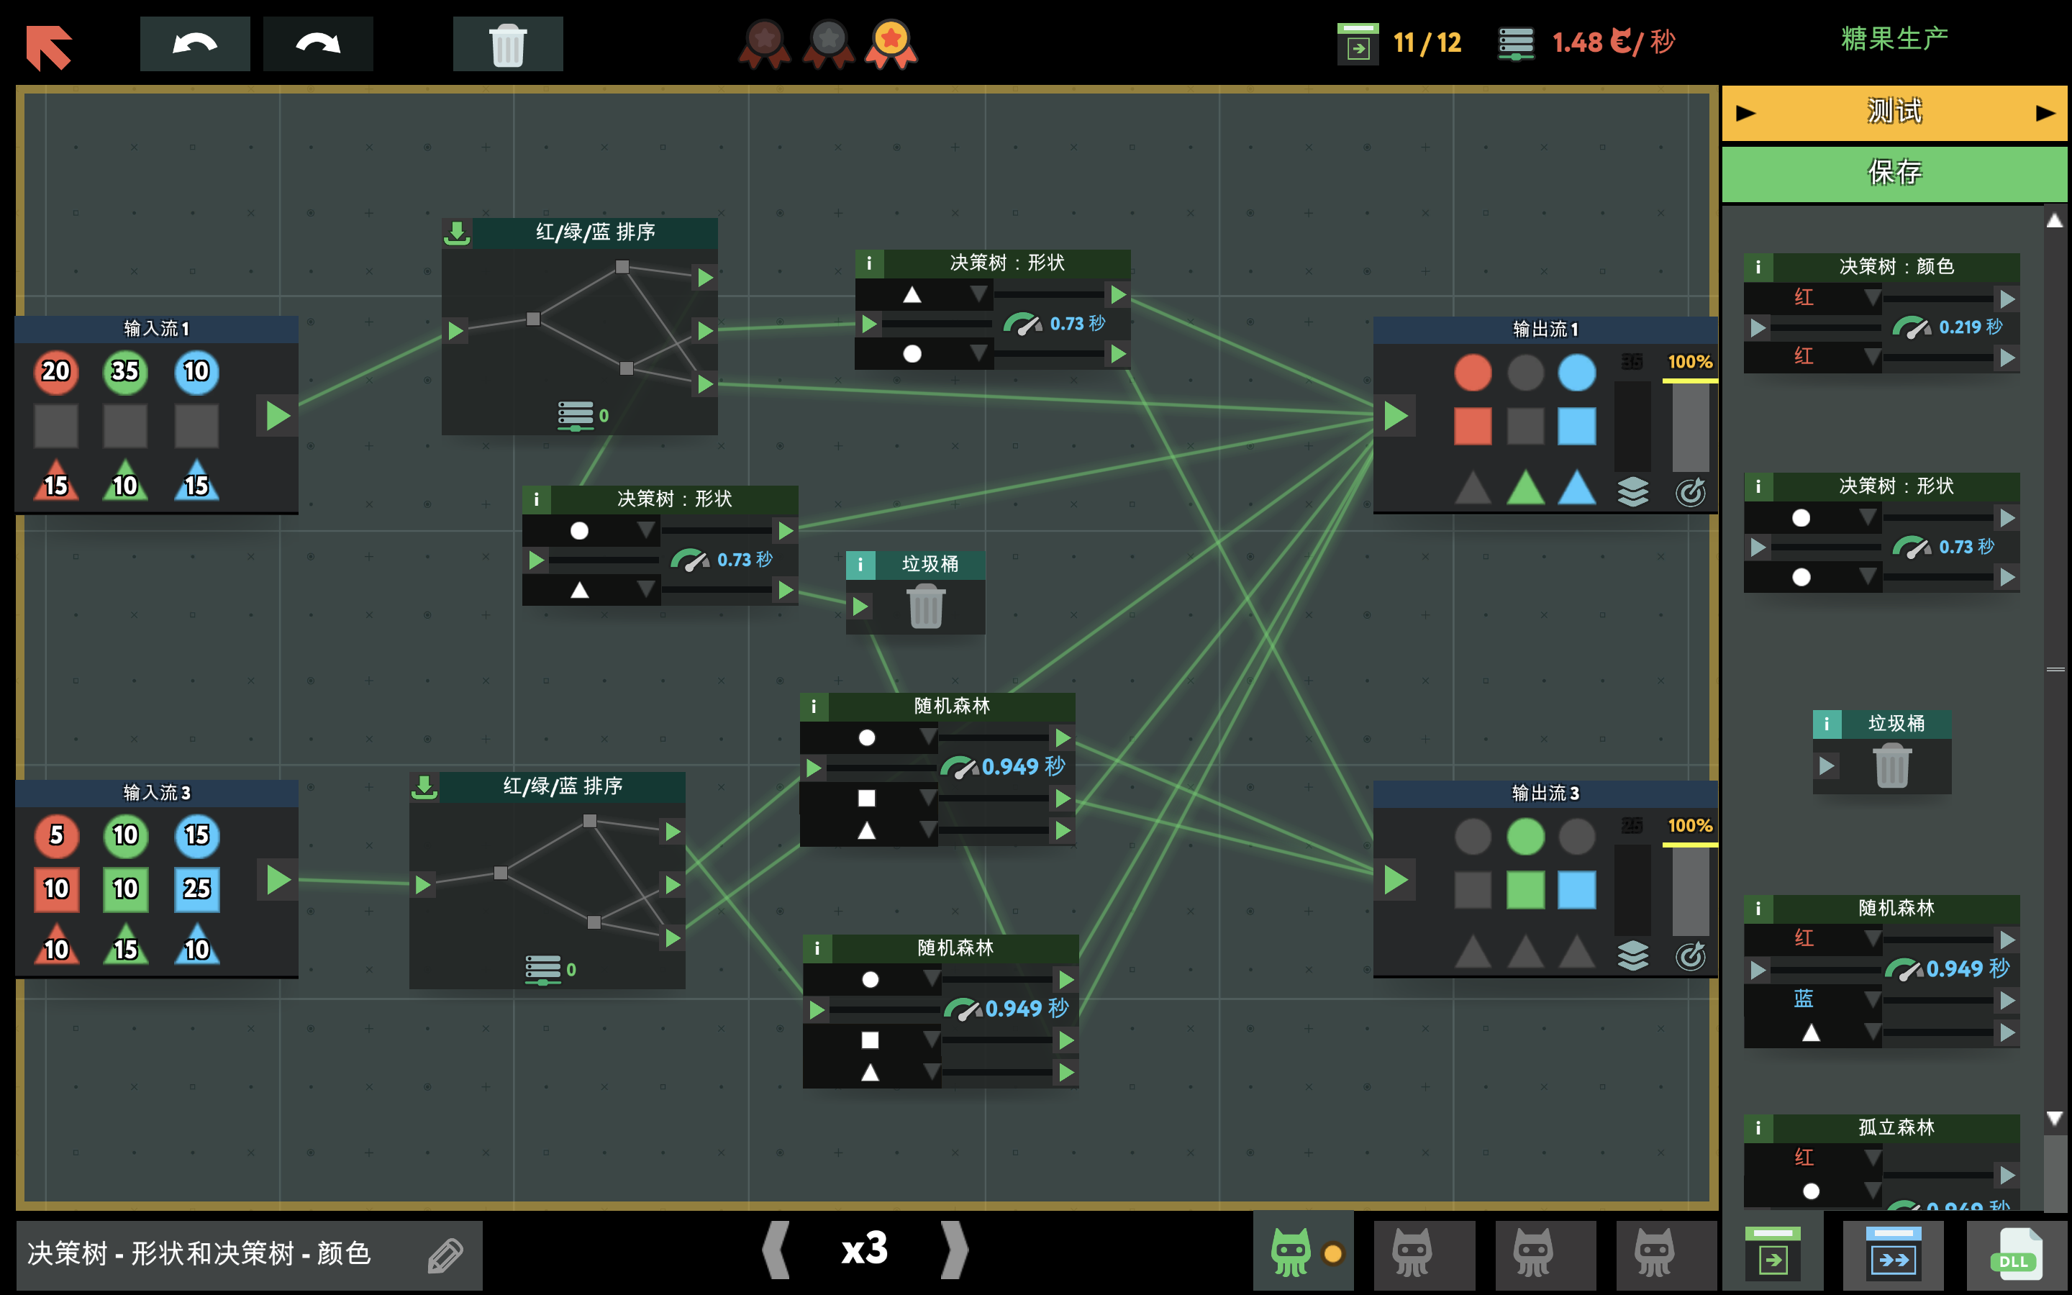Open 红 dropdown in sidebar 决策树：颜色 block
This screenshot has width=2072, height=1295.
[x=1873, y=298]
